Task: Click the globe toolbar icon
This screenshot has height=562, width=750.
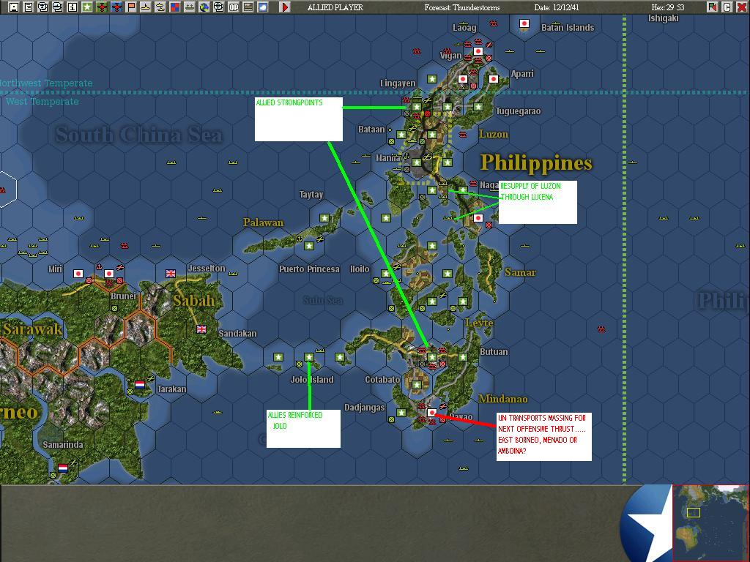Action: (x=204, y=7)
